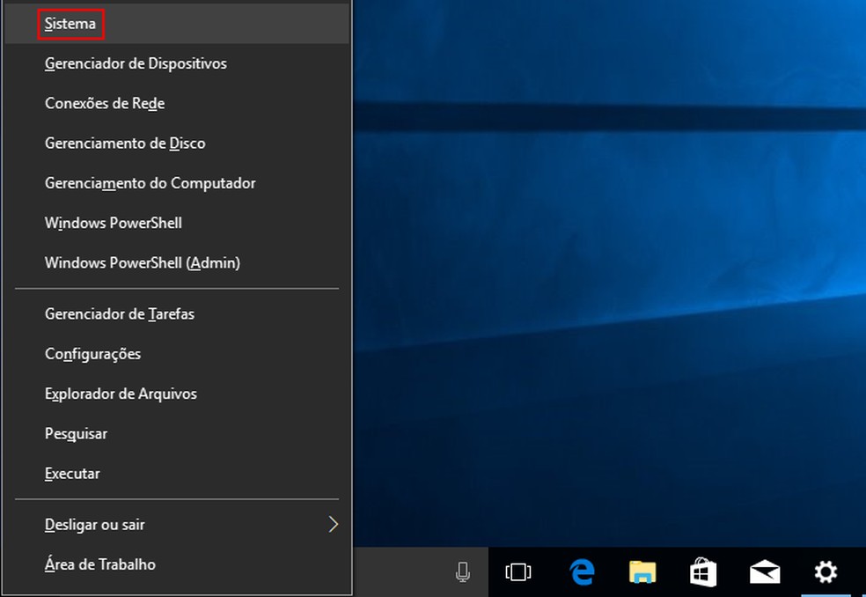Launch Microsoft Edge from the taskbar
866x597 pixels.
click(582, 571)
